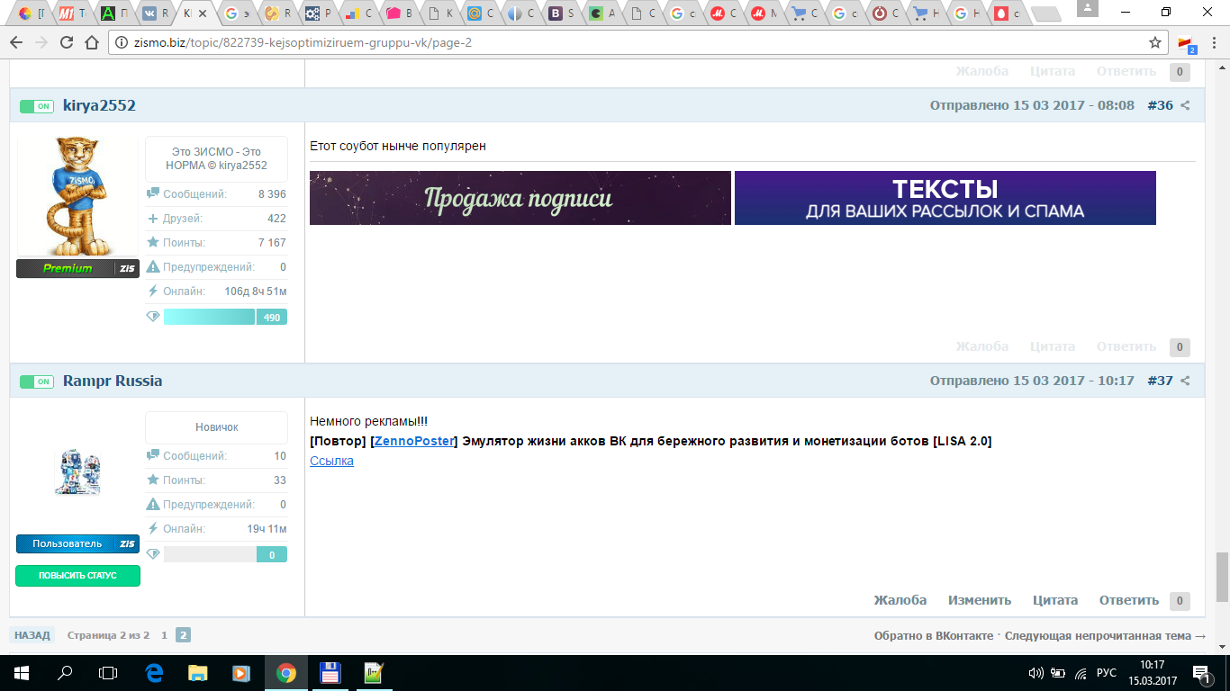This screenshot has height=691, width=1230.
Task: Click the diamond reputation icon for kirya2552
Action: pos(153,317)
